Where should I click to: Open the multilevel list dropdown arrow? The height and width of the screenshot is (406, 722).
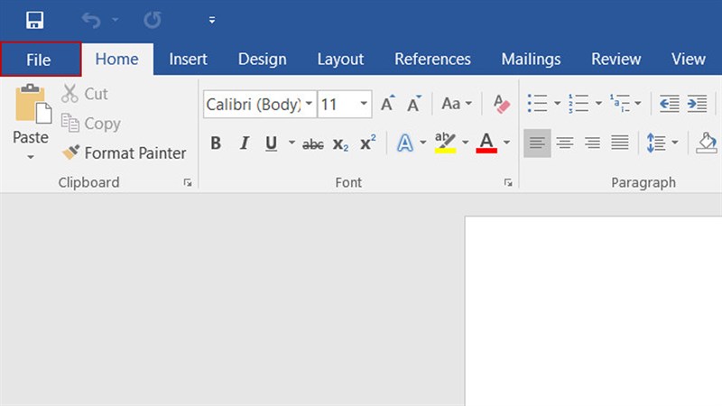638,103
